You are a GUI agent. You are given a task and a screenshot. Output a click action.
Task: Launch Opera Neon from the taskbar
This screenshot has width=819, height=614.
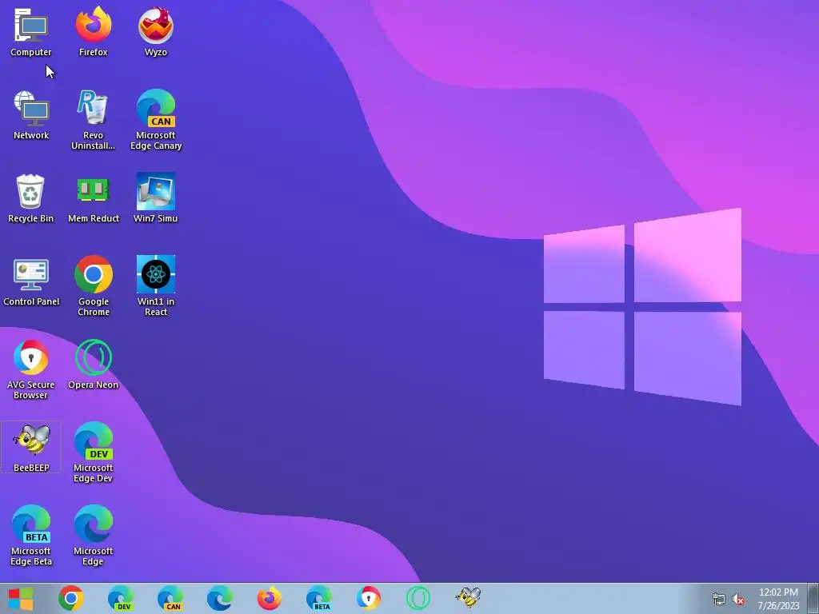tap(418, 598)
